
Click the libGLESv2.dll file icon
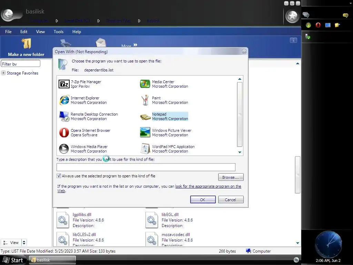tap(63, 239)
